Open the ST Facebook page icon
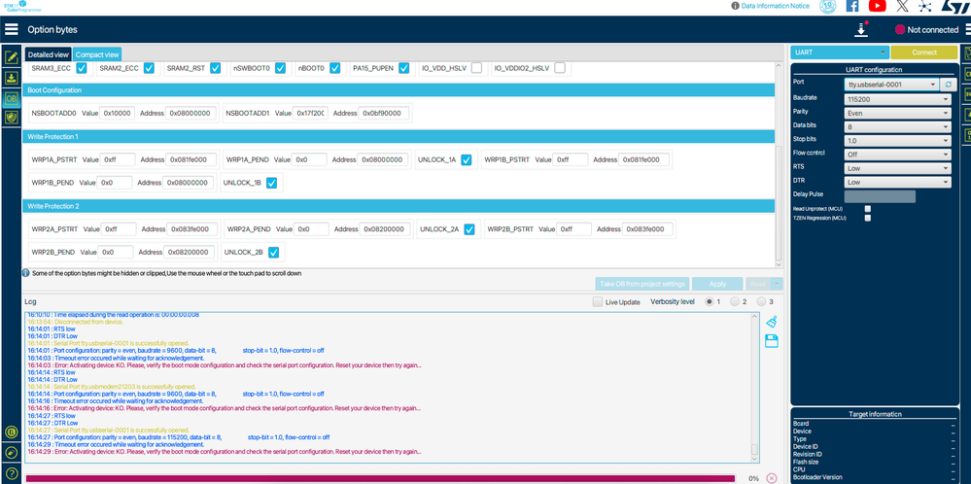Screen dimensions: 971x484 (x=852, y=6)
